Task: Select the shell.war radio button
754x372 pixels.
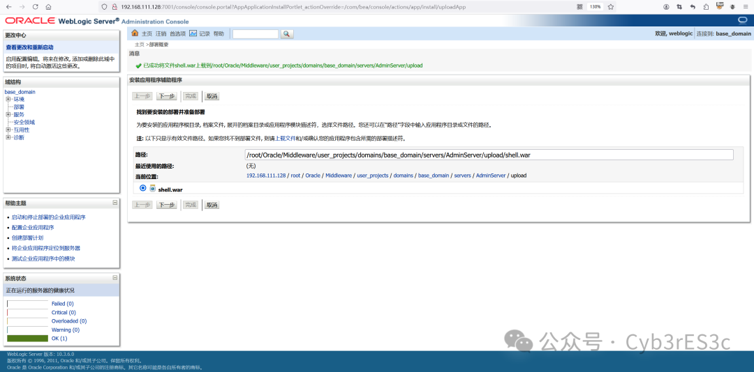Action: point(143,188)
